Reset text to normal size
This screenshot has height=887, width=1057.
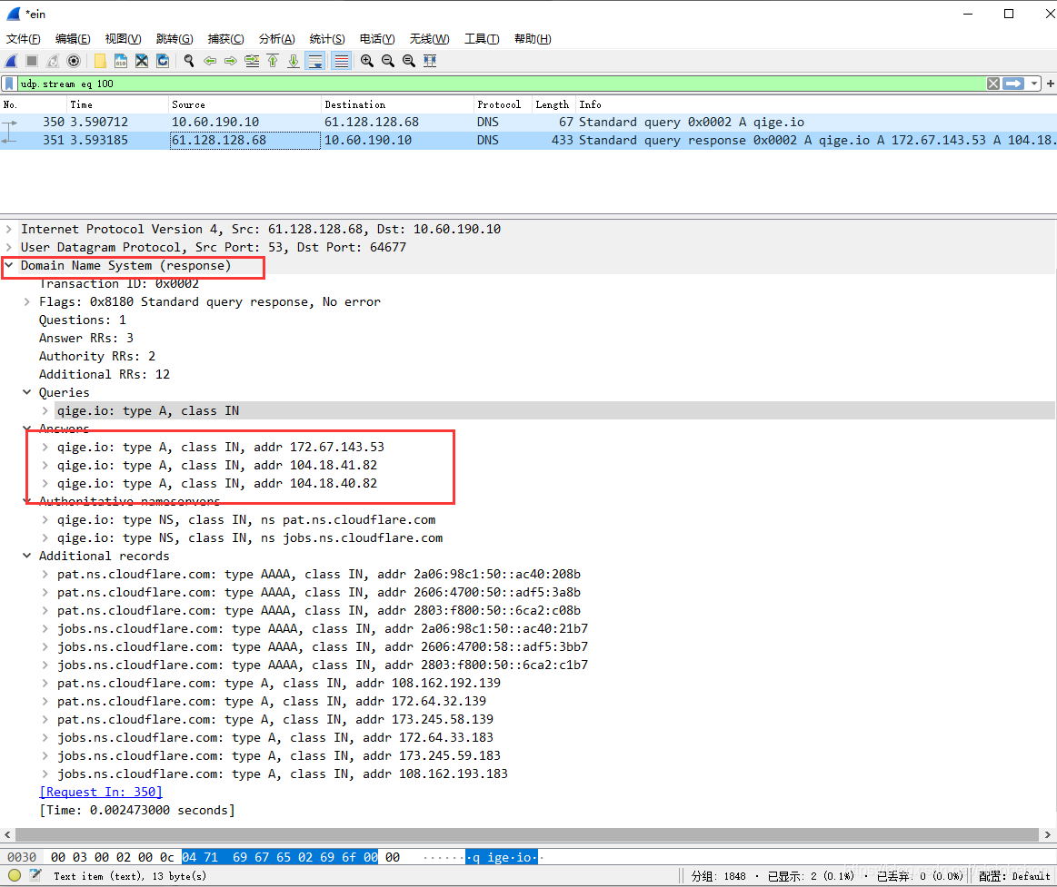[x=408, y=62]
